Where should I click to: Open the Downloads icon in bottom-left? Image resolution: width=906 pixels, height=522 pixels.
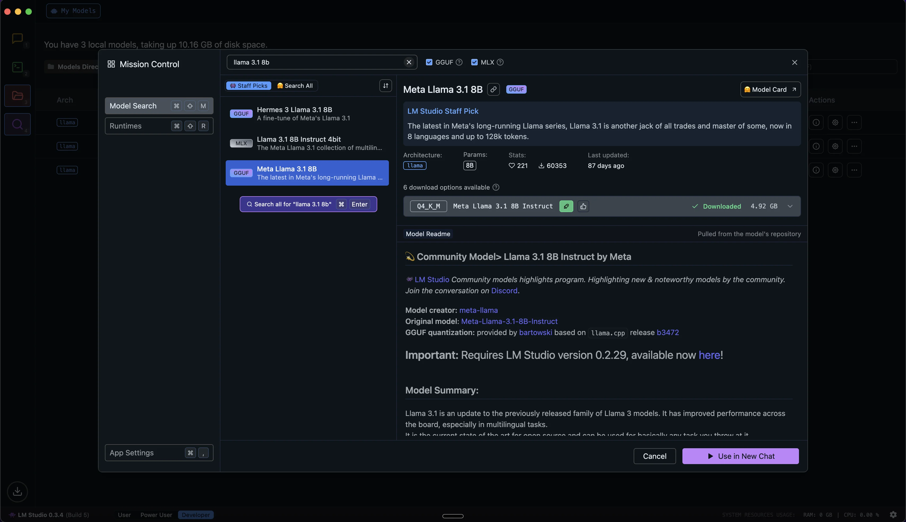17,492
